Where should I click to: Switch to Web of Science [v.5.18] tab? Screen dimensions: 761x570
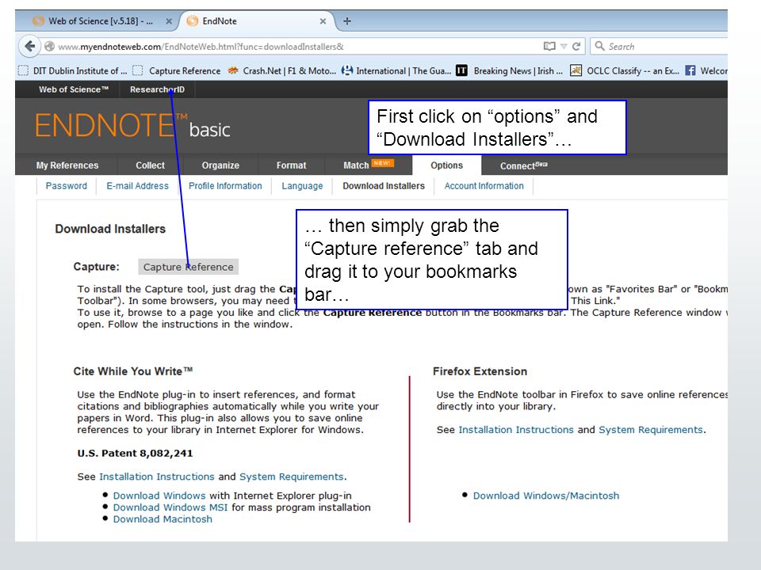100,21
